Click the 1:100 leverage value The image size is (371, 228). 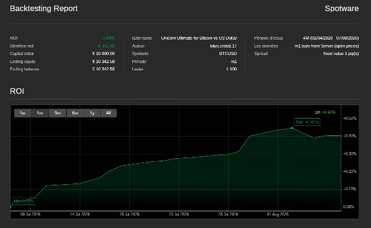(231, 69)
